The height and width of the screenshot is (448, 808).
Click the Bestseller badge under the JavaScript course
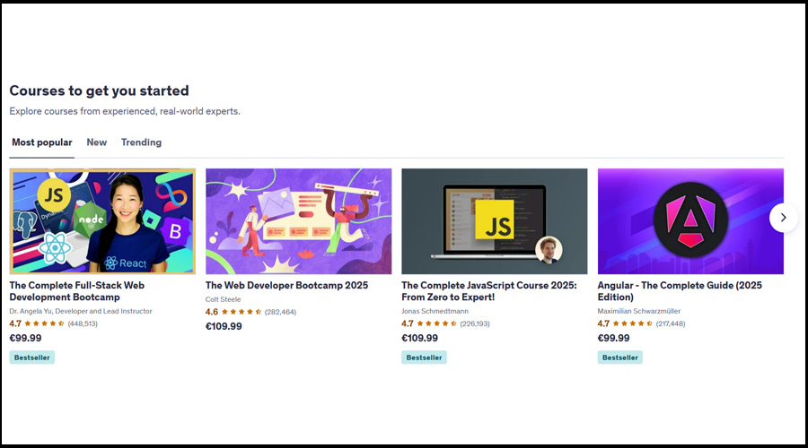point(424,358)
